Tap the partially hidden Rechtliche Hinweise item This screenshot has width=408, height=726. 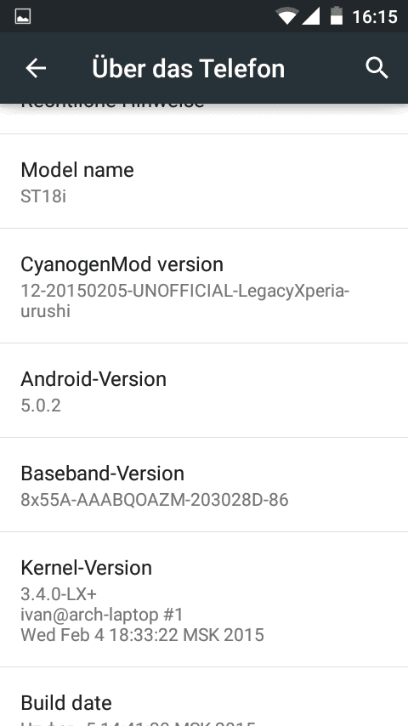pyautogui.click(x=204, y=118)
